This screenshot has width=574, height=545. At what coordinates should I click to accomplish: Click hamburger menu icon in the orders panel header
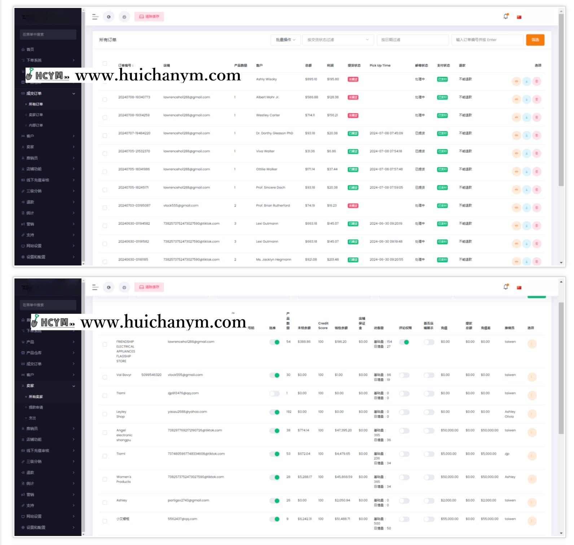(x=95, y=17)
